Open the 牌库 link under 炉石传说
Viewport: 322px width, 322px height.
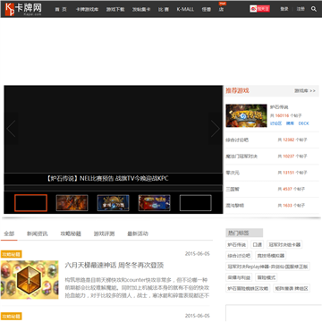click(290, 123)
